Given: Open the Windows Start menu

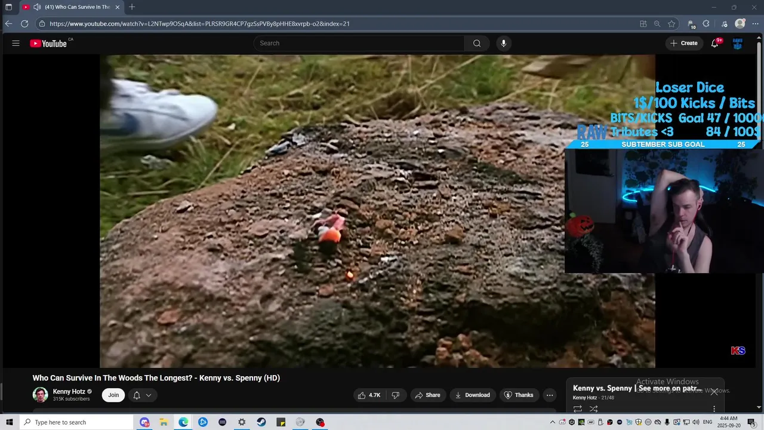Looking at the screenshot, I should [10, 422].
